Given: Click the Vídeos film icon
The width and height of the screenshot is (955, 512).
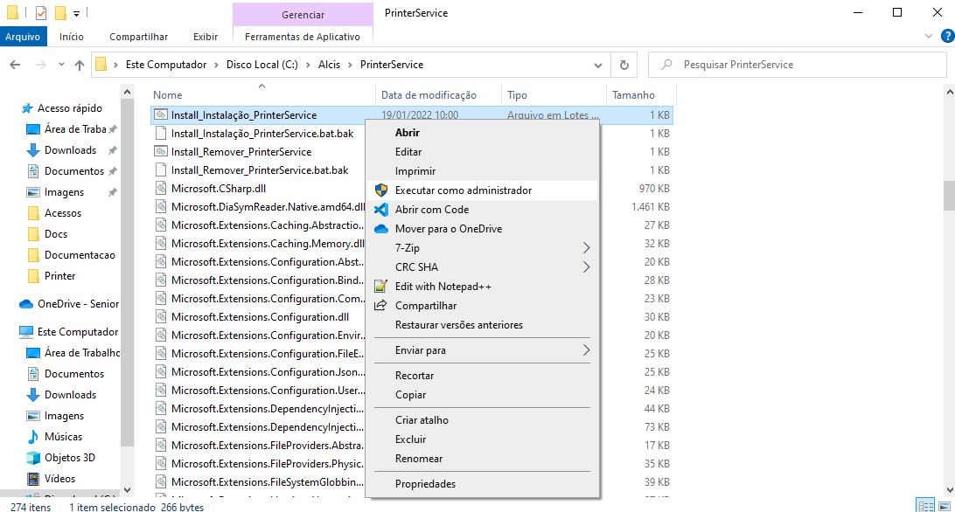Looking at the screenshot, I should point(33,479).
